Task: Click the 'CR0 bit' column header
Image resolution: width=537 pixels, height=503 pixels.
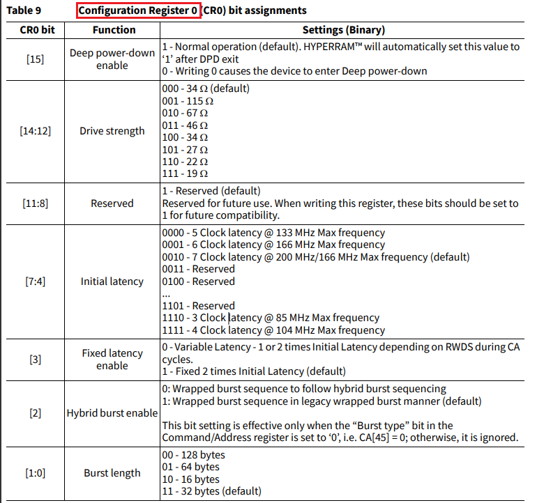Action: pyautogui.click(x=37, y=30)
